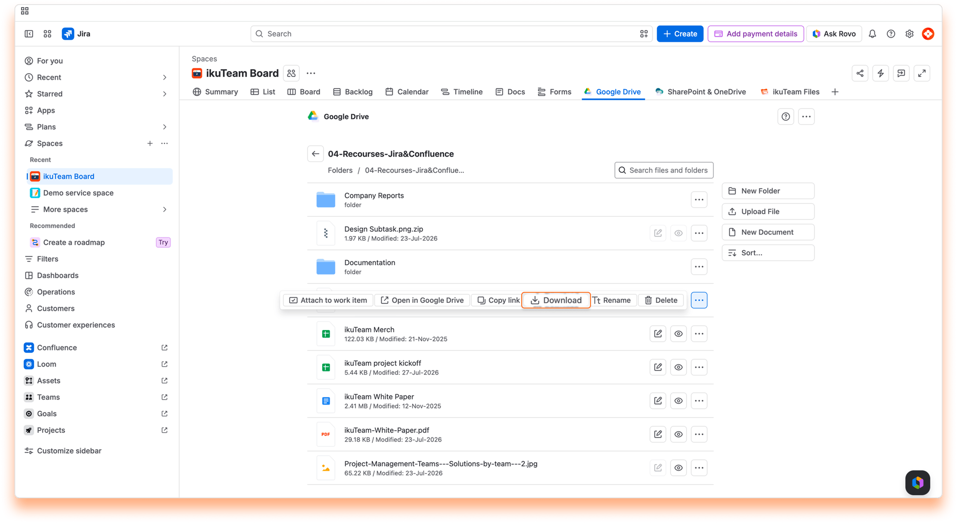Image resolution: width=957 pixels, height=523 pixels.
Task: Focus the Search files and folders field
Action: point(664,170)
